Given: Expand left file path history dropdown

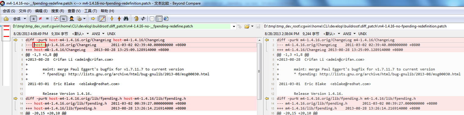Looking at the screenshot, I should click(234, 27).
